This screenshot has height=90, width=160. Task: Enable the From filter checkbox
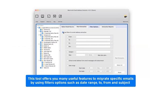coord(68,37)
